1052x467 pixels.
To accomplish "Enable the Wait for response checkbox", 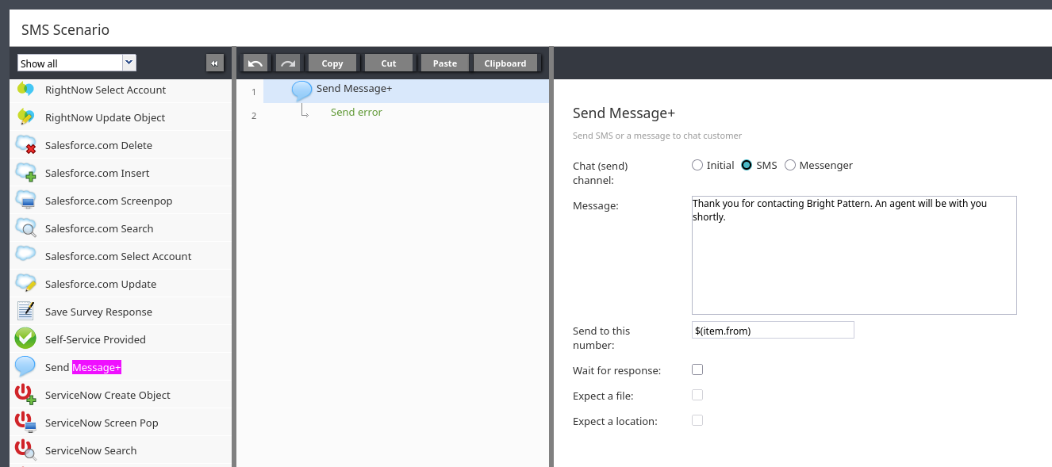I will [x=697, y=369].
